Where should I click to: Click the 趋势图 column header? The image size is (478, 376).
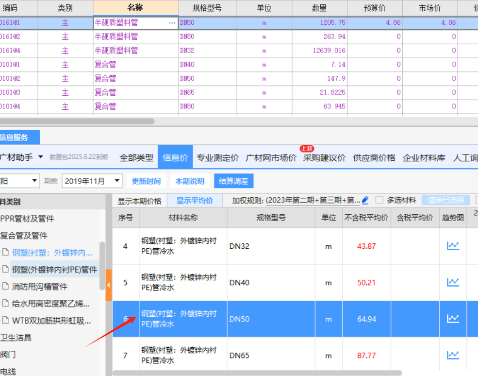coord(453,218)
